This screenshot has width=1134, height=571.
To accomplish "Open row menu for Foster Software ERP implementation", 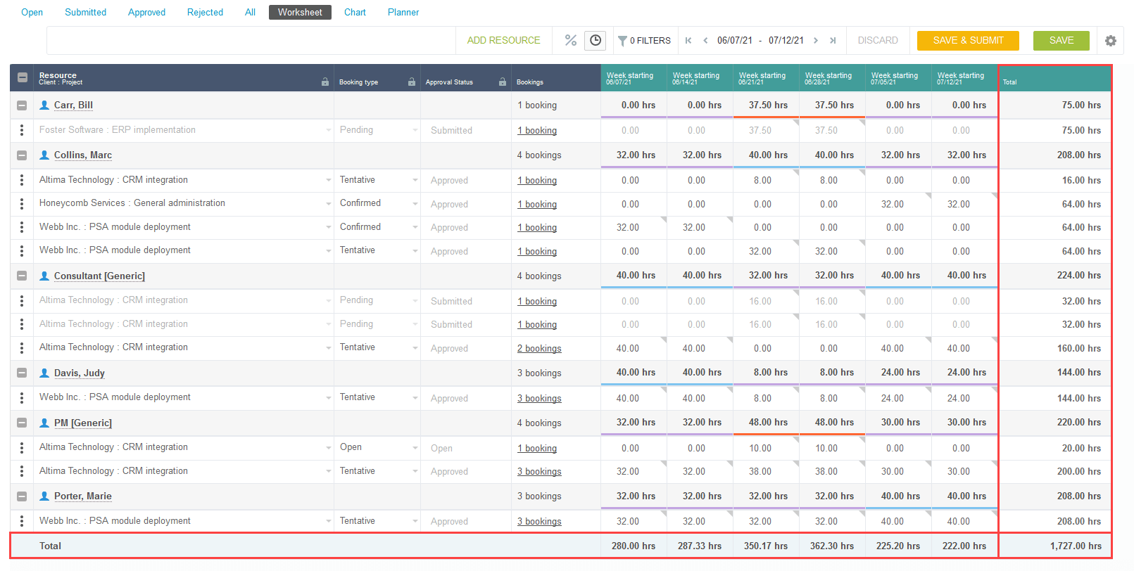I will coord(22,130).
